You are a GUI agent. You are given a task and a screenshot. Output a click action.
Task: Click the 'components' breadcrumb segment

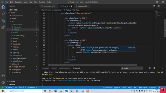click(x=56, y=10)
